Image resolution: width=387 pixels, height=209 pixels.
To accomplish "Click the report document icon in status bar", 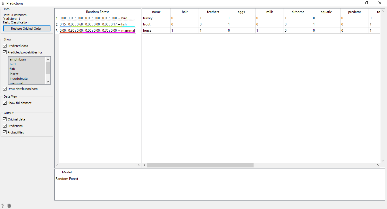I will pyautogui.click(x=9, y=206).
